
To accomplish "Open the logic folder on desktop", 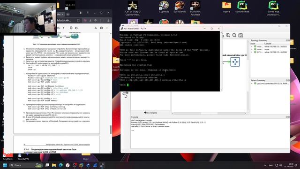I will (86, 156).
